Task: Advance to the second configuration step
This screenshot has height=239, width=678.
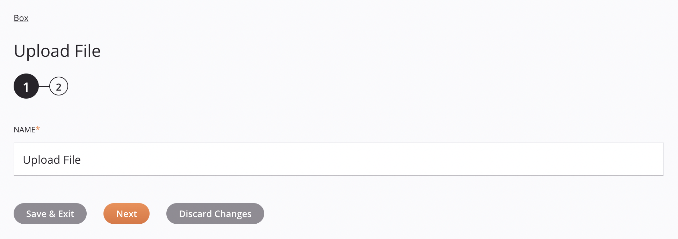Action: 58,86
